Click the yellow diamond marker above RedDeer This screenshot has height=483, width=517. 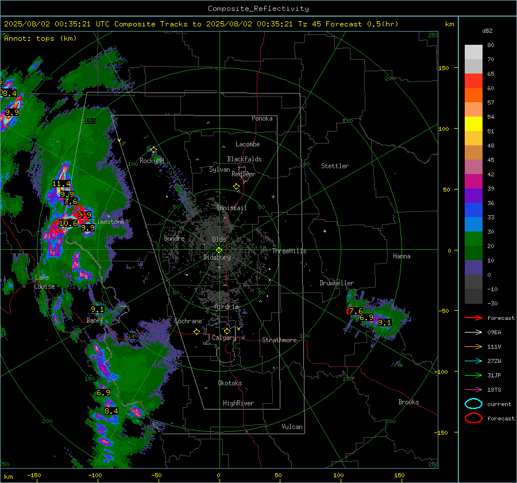click(237, 187)
